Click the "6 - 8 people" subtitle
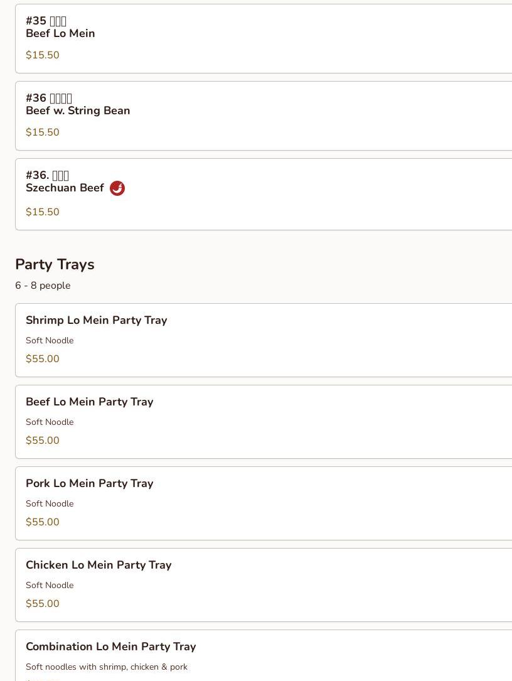 (43, 286)
